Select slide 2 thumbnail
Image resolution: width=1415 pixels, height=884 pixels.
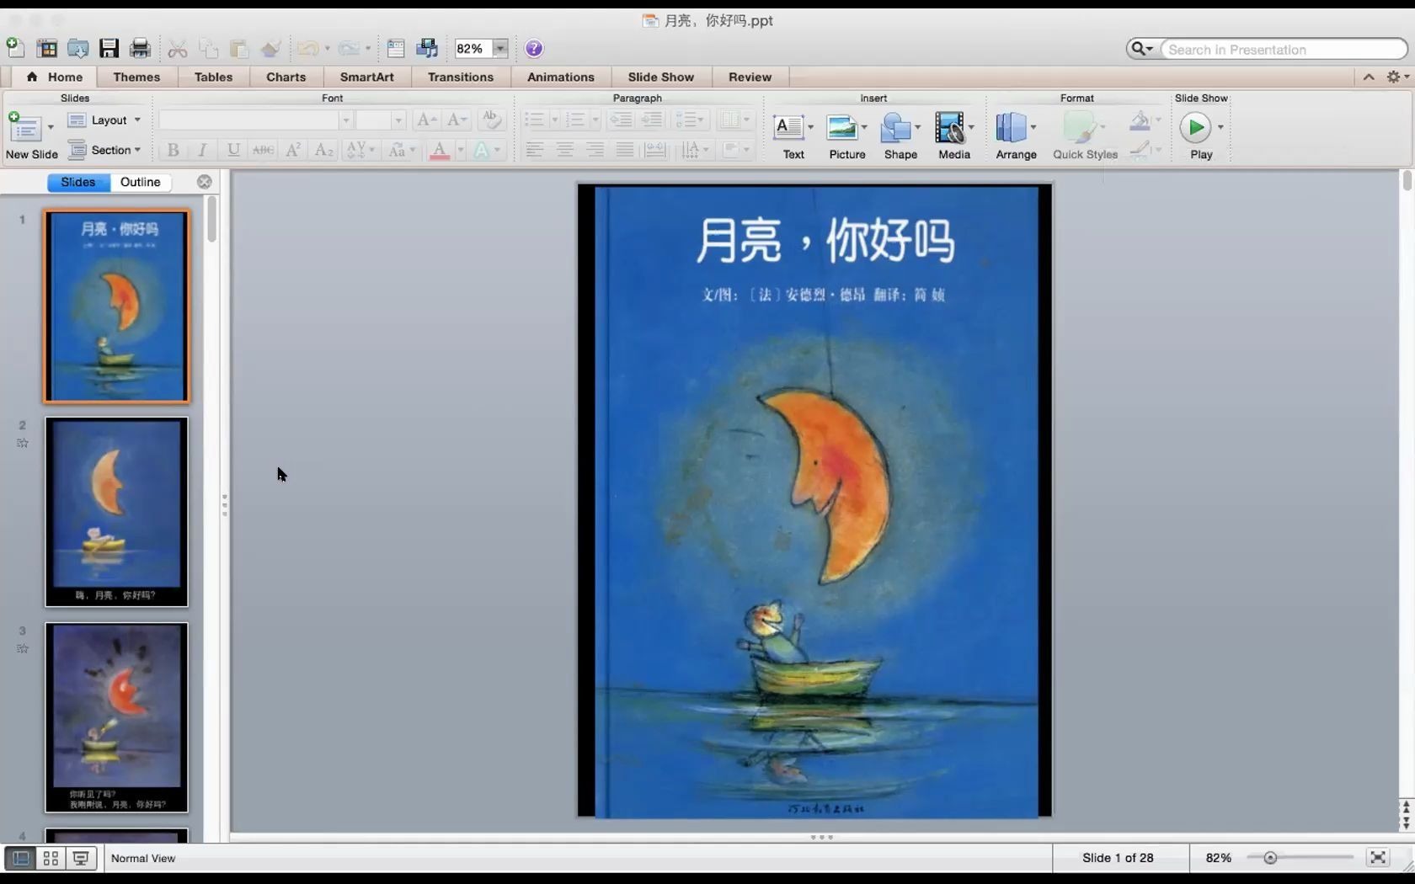tap(117, 512)
